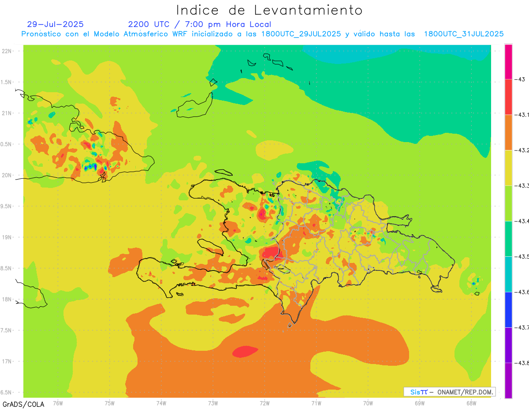
Task: Click the "-43.5" color bar label
Action: click(522, 256)
